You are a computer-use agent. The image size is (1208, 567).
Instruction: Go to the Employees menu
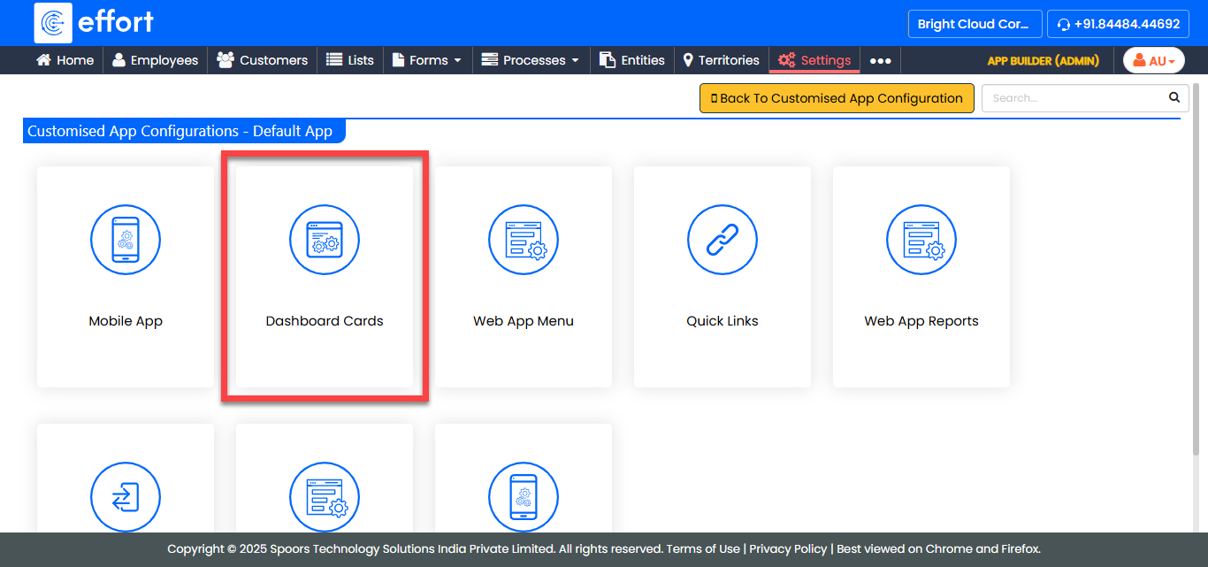tap(155, 61)
